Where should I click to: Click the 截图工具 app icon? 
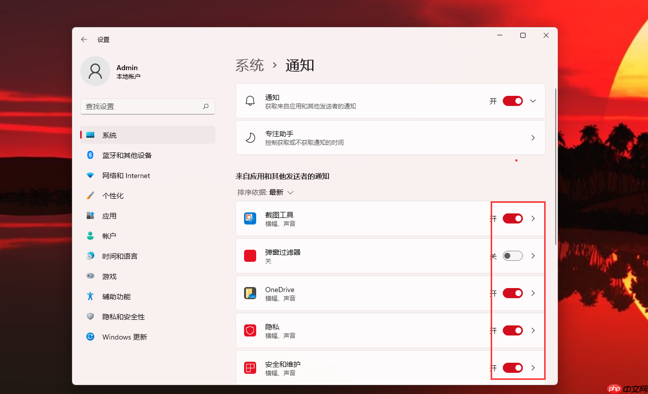[250, 218]
